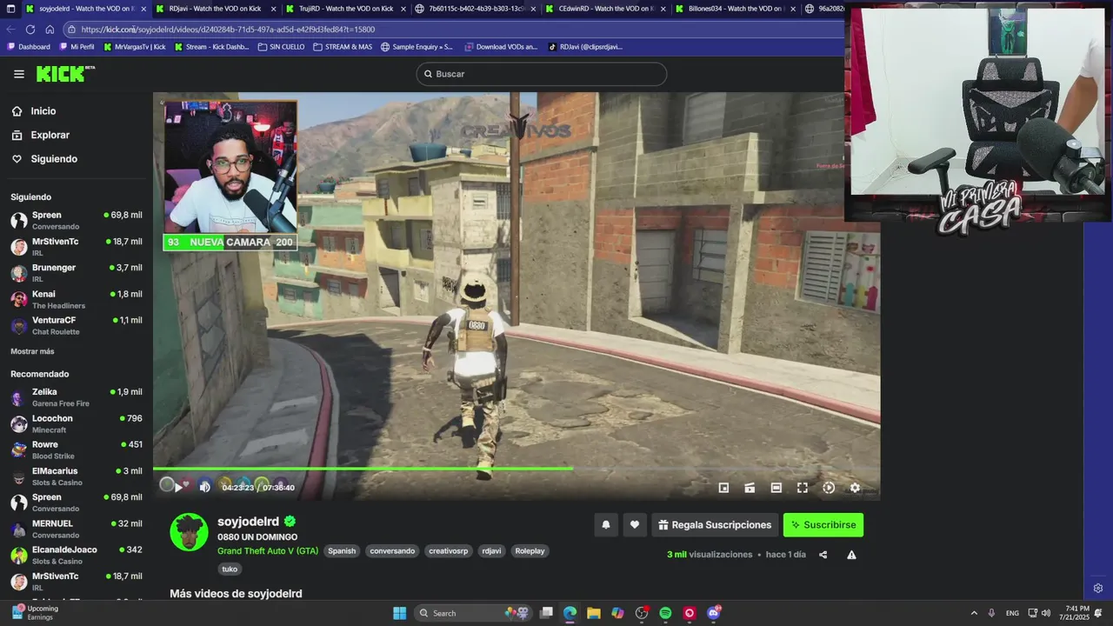Open the Windows Start menu
The height and width of the screenshot is (626, 1113).
pos(399,613)
